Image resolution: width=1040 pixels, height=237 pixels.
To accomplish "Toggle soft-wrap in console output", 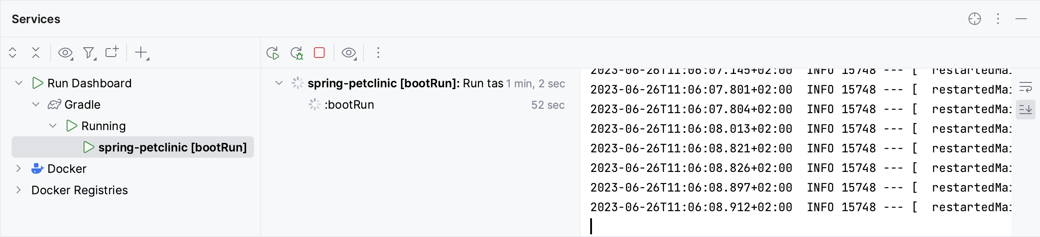I will point(1025,87).
